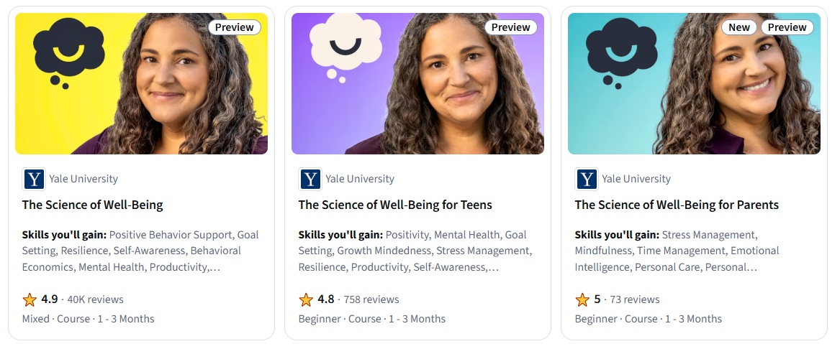Click dark thought bubble icon on yellow thumbnail

pos(68,51)
